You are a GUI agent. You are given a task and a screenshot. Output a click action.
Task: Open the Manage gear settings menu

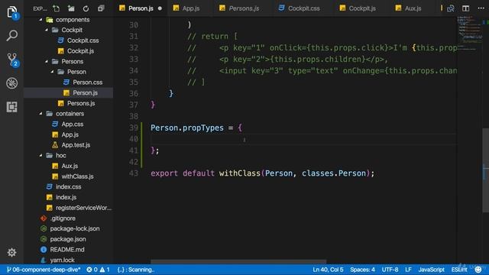pos(12,252)
